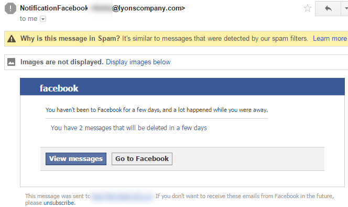Click the Go to Facebook button

click(x=142, y=159)
